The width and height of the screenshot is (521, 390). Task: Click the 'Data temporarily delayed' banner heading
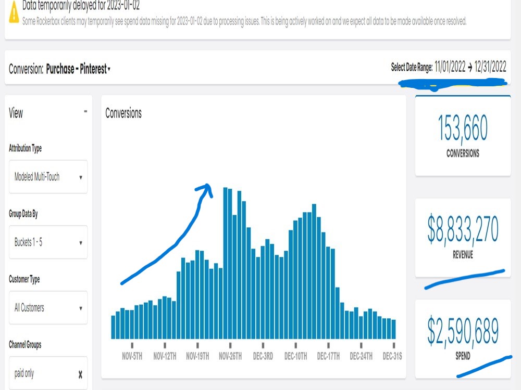coord(81,5)
